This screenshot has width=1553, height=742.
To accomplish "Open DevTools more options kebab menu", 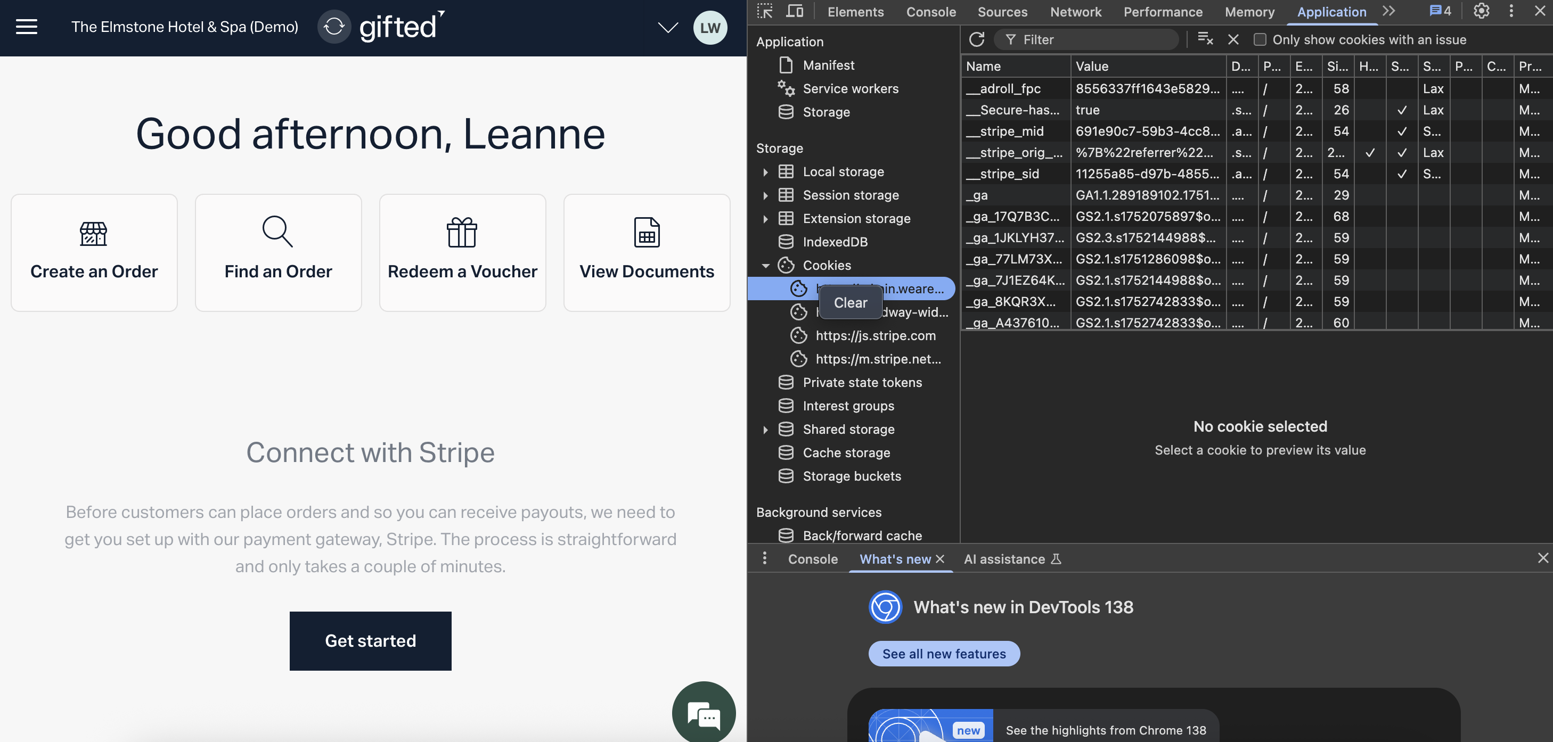I will click(x=1511, y=11).
